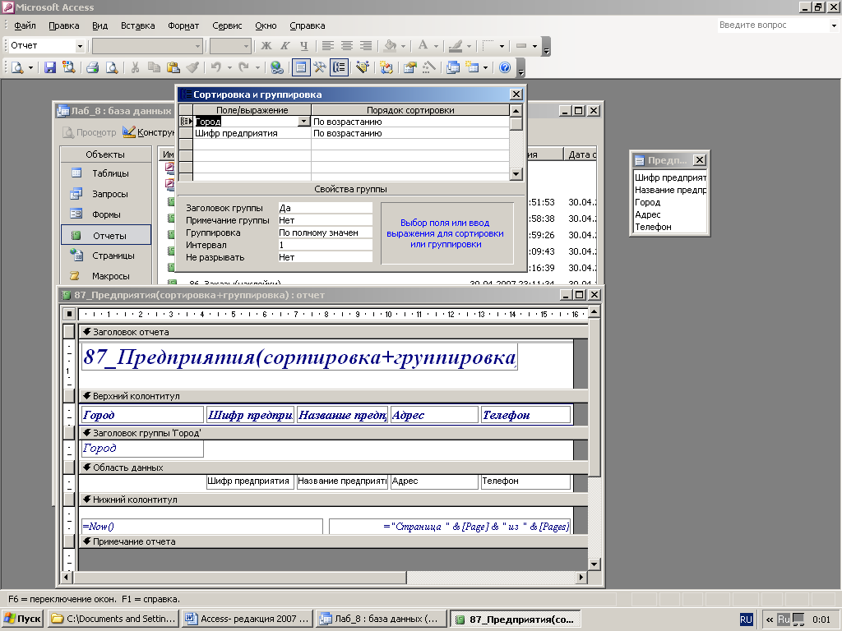This screenshot has height=631, width=842.
Task: Click the Print Preview magnifier icon
Action: tap(112, 67)
